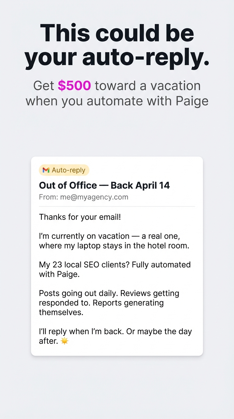Click the divider line under the From address
Image resolution: width=234 pixels, height=419 pixels.
point(117,206)
